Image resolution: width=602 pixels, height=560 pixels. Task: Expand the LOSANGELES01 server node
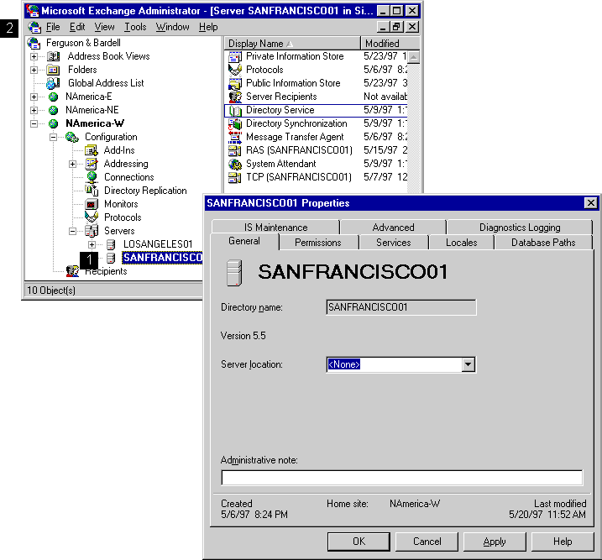(92, 244)
